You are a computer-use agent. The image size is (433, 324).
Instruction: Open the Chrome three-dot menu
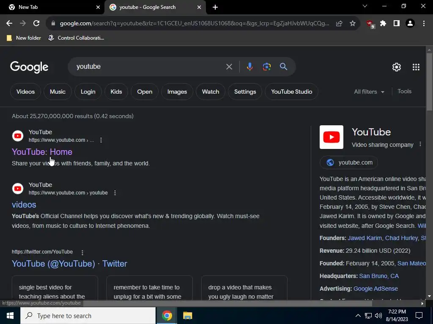click(424, 24)
